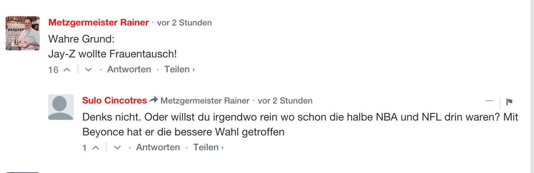Expand Teilen share options under Rainer's comment
The width and height of the screenshot is (534, 173).
(x=179, y=69)
